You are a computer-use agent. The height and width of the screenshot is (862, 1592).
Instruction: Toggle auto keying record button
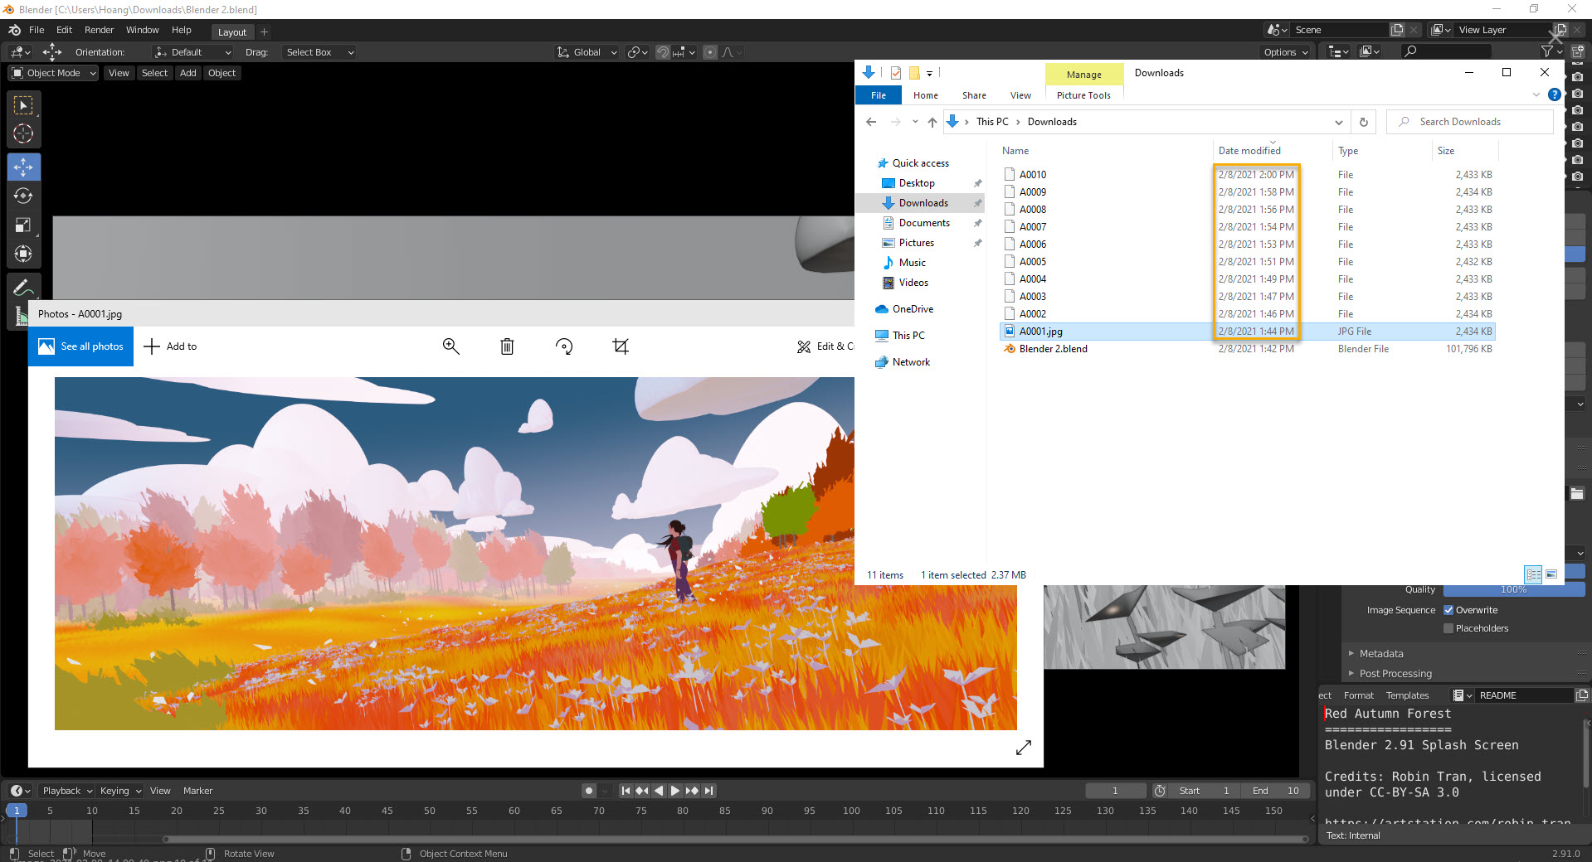point(589,791)
